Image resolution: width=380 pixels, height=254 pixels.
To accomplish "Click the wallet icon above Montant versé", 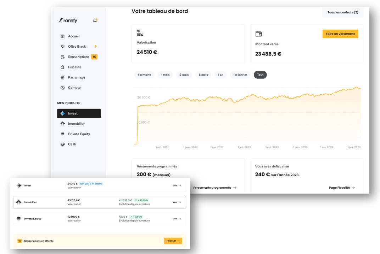I will 258,34.
